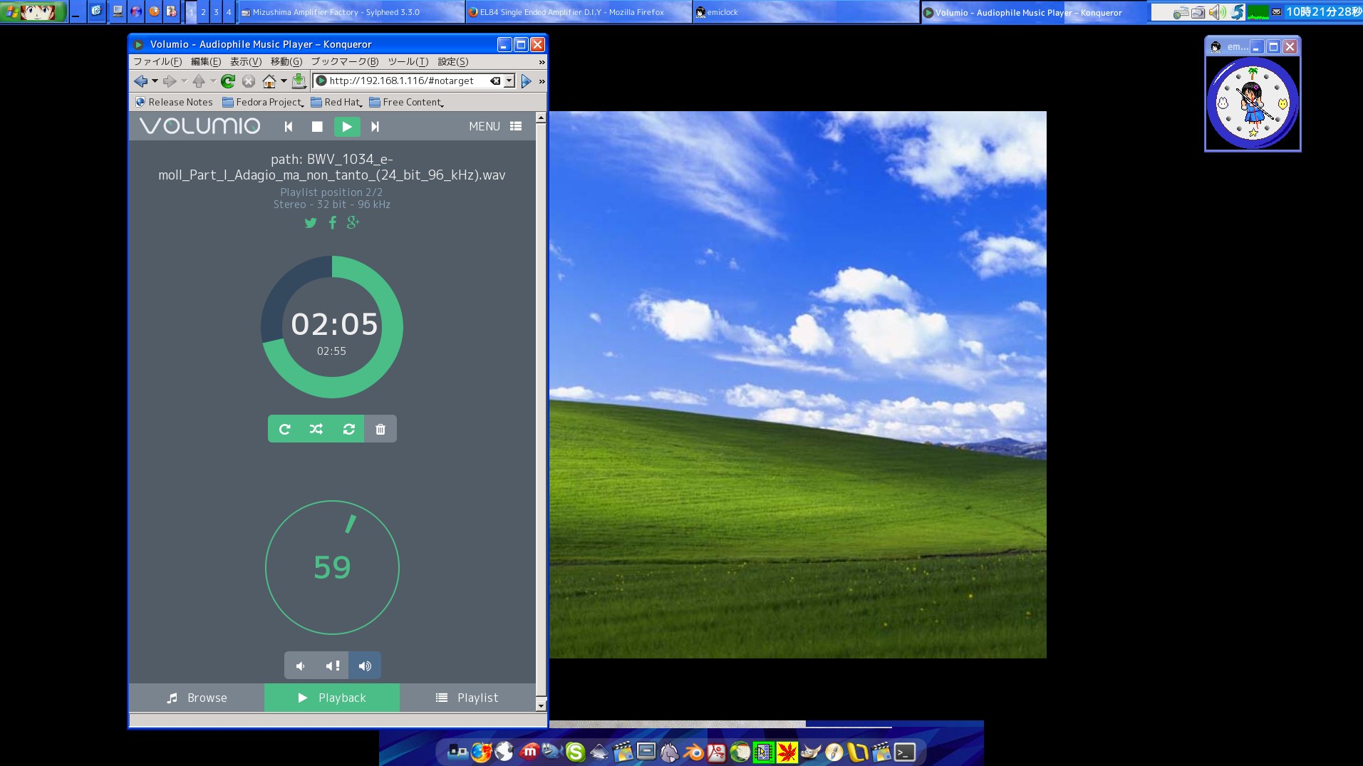The width and height of the screenshot is (1363, 766).
Task: Share the track on Facebook
Action: (332, 223)
